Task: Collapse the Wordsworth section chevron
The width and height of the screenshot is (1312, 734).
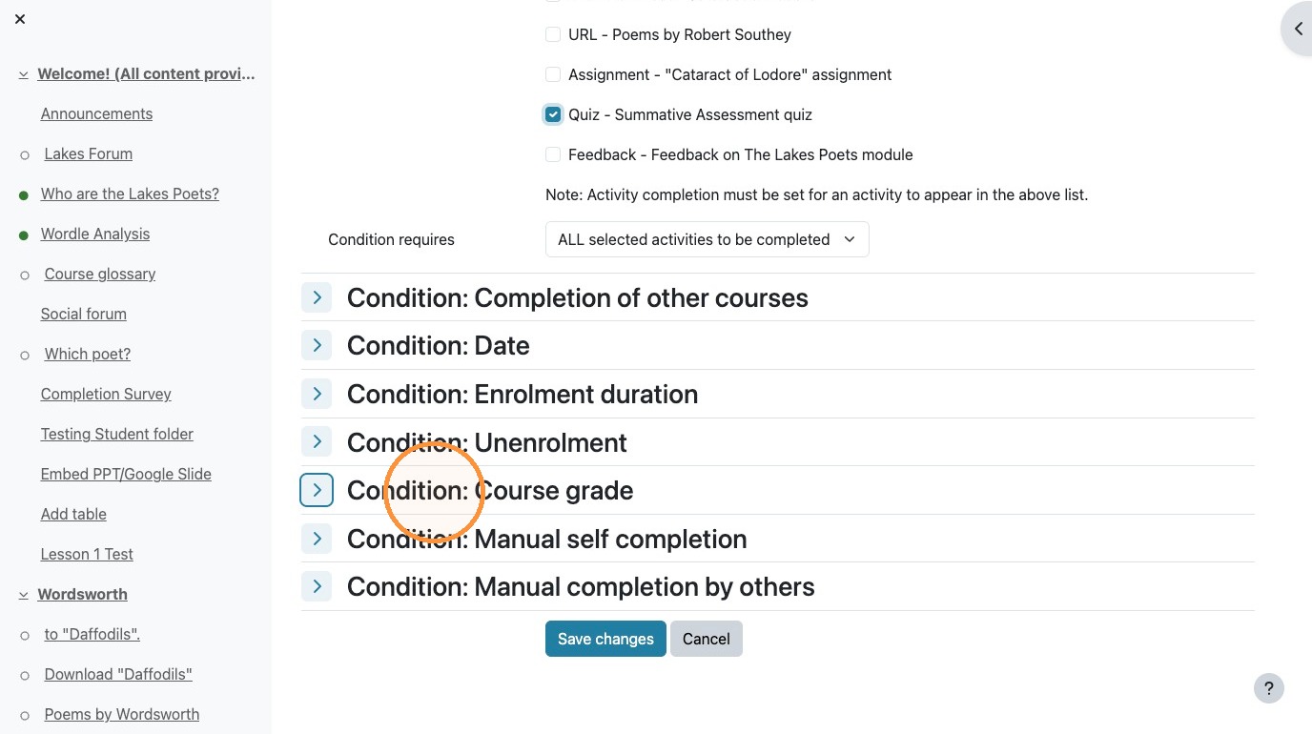Action: [24, 595]
